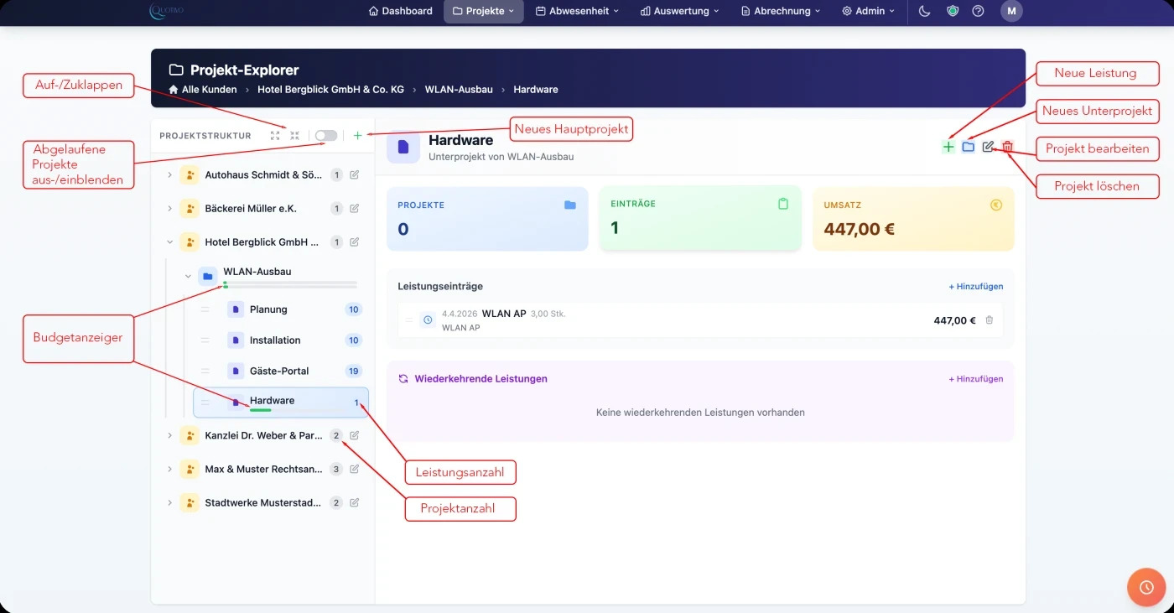This screenshot has width=1174, height=613.
Task: Expand Max & Muster Rechtsanwälte node
Action: [169, 469]
